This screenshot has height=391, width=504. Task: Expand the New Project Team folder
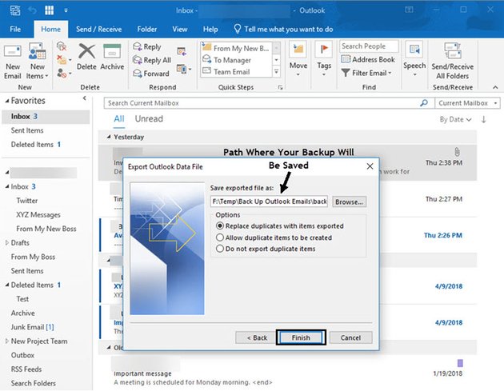point(6,341)
